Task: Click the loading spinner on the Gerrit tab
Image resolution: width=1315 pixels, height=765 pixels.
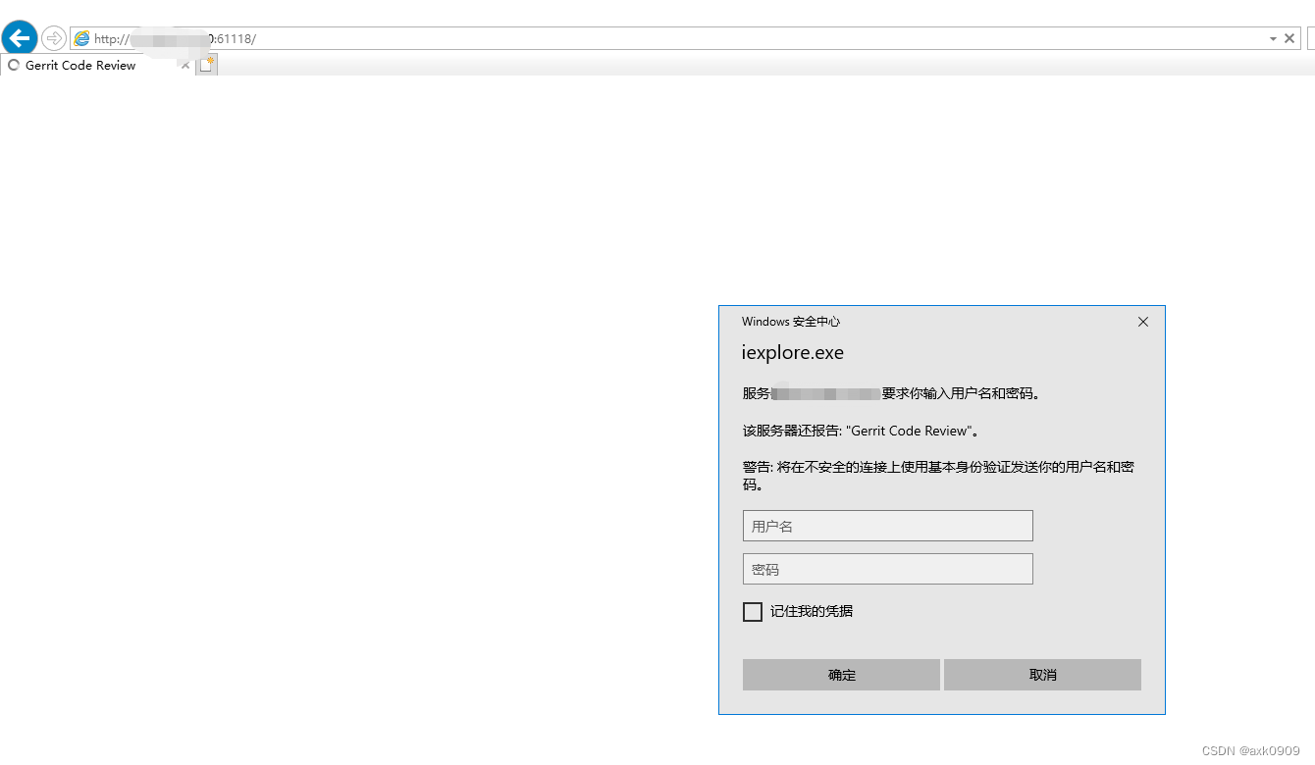Action: (13, 65)
